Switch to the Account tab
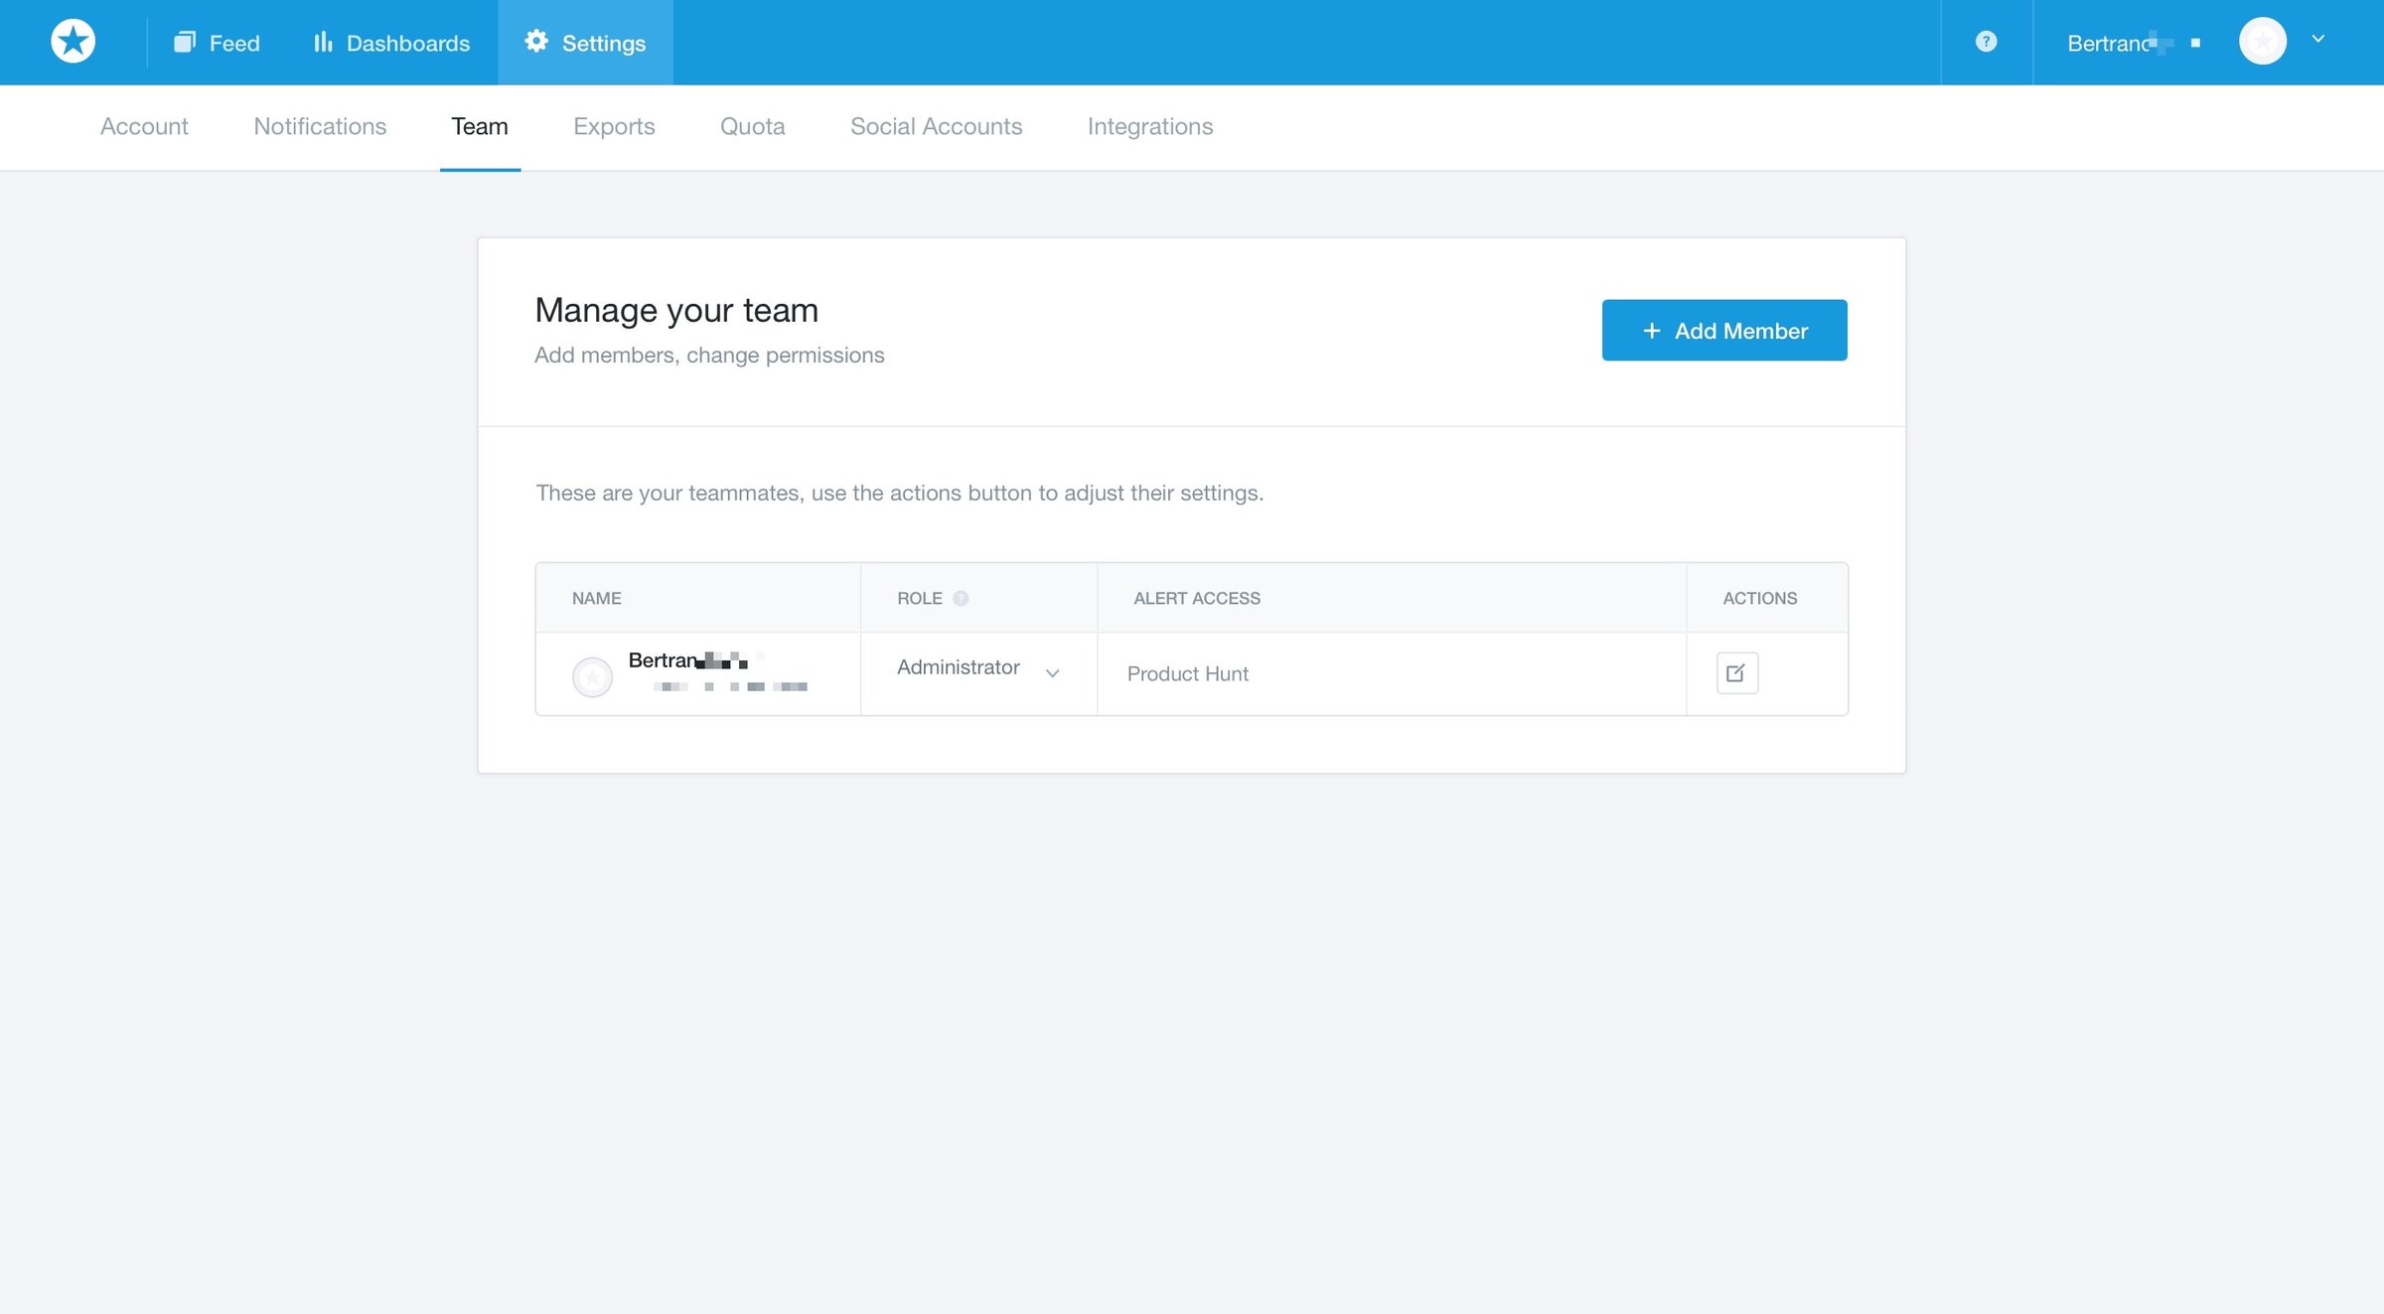This screenshot has width=2384, height=1314. (x=144, y=126)
